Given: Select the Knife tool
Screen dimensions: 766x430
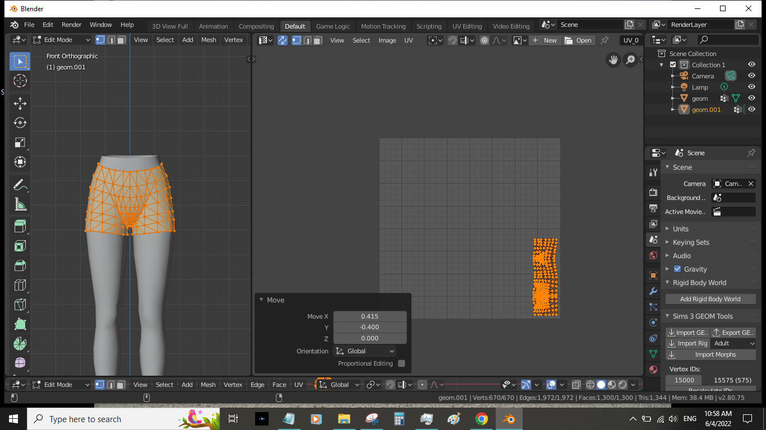Looking at the screenshot, I should (x=20, y=305).
